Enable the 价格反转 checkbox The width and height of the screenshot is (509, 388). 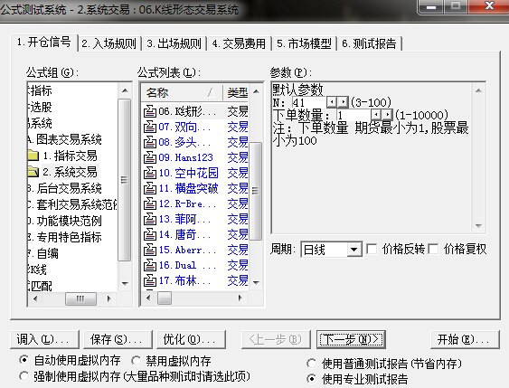pyautogui.click(x=372, y=250)
